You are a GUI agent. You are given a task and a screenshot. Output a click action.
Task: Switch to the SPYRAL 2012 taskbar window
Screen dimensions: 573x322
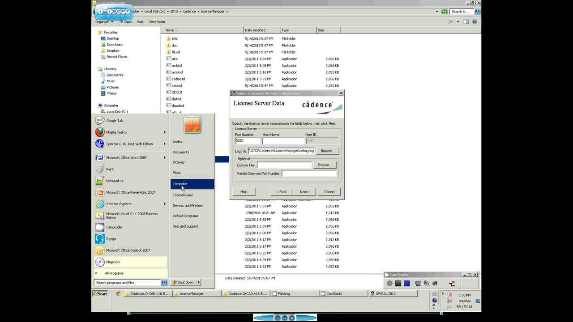coord(393,294)
